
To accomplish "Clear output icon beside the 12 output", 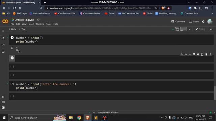I will pyautogui.click(x=12, y=48).
